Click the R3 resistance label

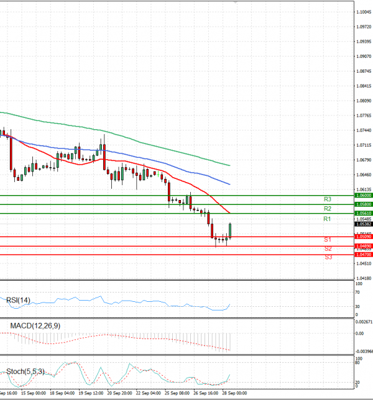[x=328, y=199]
